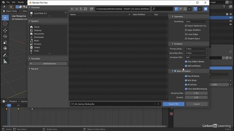The image size is (234, 131).
Task: Open the Edit menu
Action: (14, 2)
